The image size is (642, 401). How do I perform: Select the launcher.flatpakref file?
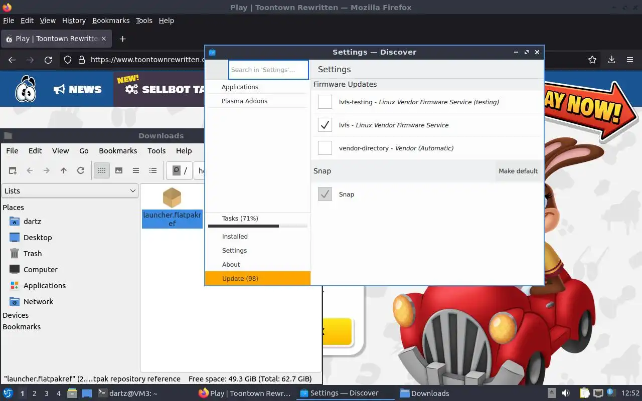pyautogui.click(x=172, y=208)
